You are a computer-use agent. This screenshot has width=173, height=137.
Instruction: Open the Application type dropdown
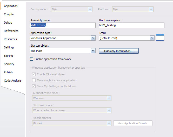click(x=93, y=38)
